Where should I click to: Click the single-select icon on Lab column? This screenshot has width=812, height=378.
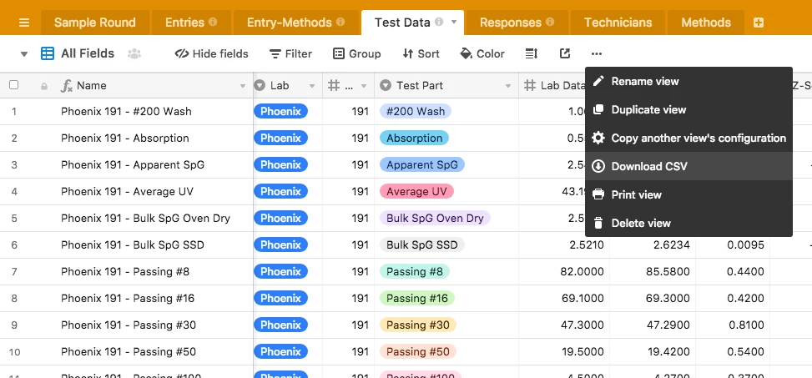click(x=260, y=85)
